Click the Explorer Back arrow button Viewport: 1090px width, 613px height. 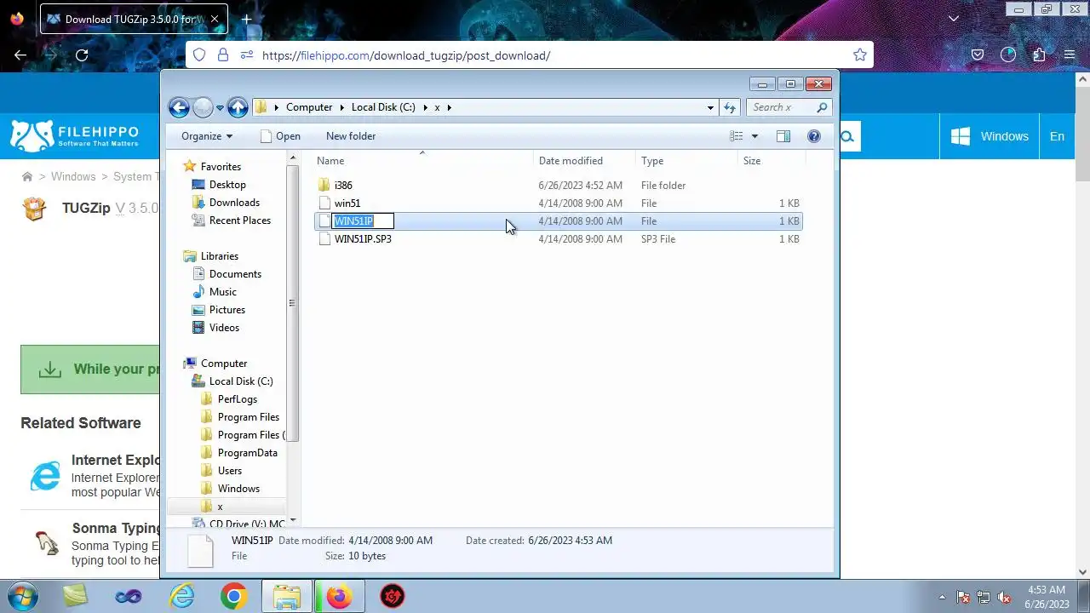(179, 107)
